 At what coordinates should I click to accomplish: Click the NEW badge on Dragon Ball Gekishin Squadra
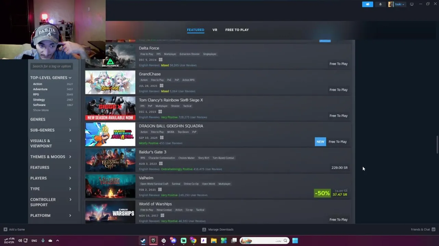point(320,142)
